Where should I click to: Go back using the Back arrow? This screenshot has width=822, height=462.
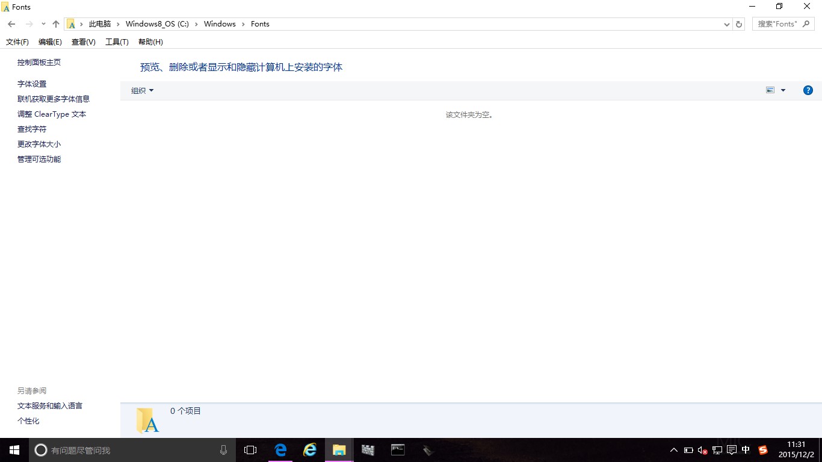click(x=11, y=24)
